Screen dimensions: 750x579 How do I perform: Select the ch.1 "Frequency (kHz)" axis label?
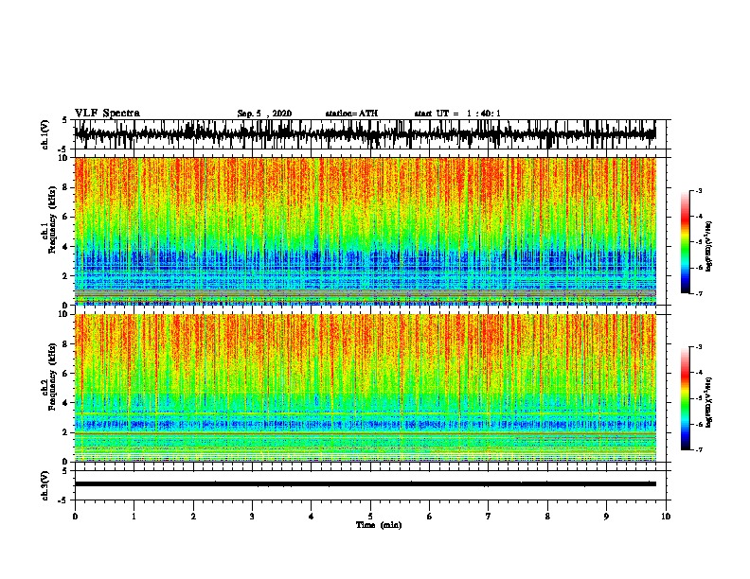point(52,219)
